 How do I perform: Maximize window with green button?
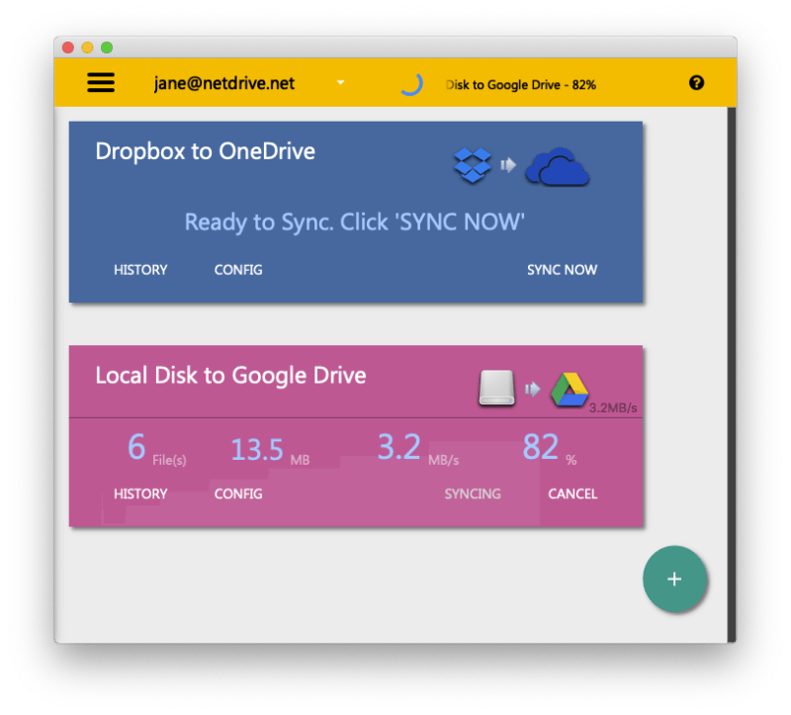[x=107, y=47]
